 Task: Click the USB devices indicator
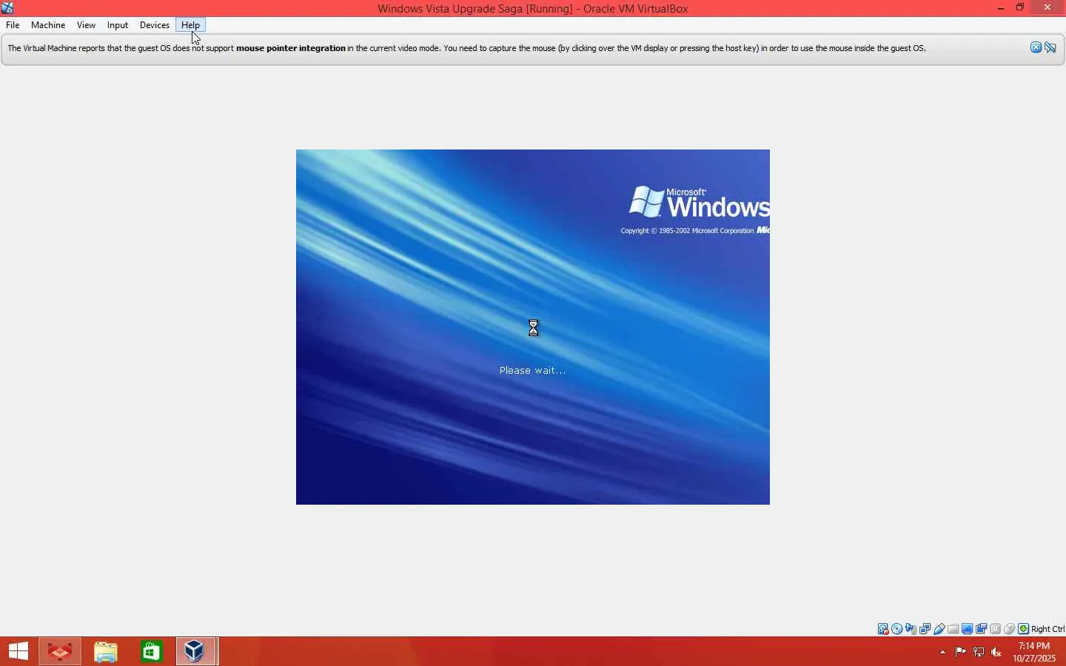coord(939,629)
